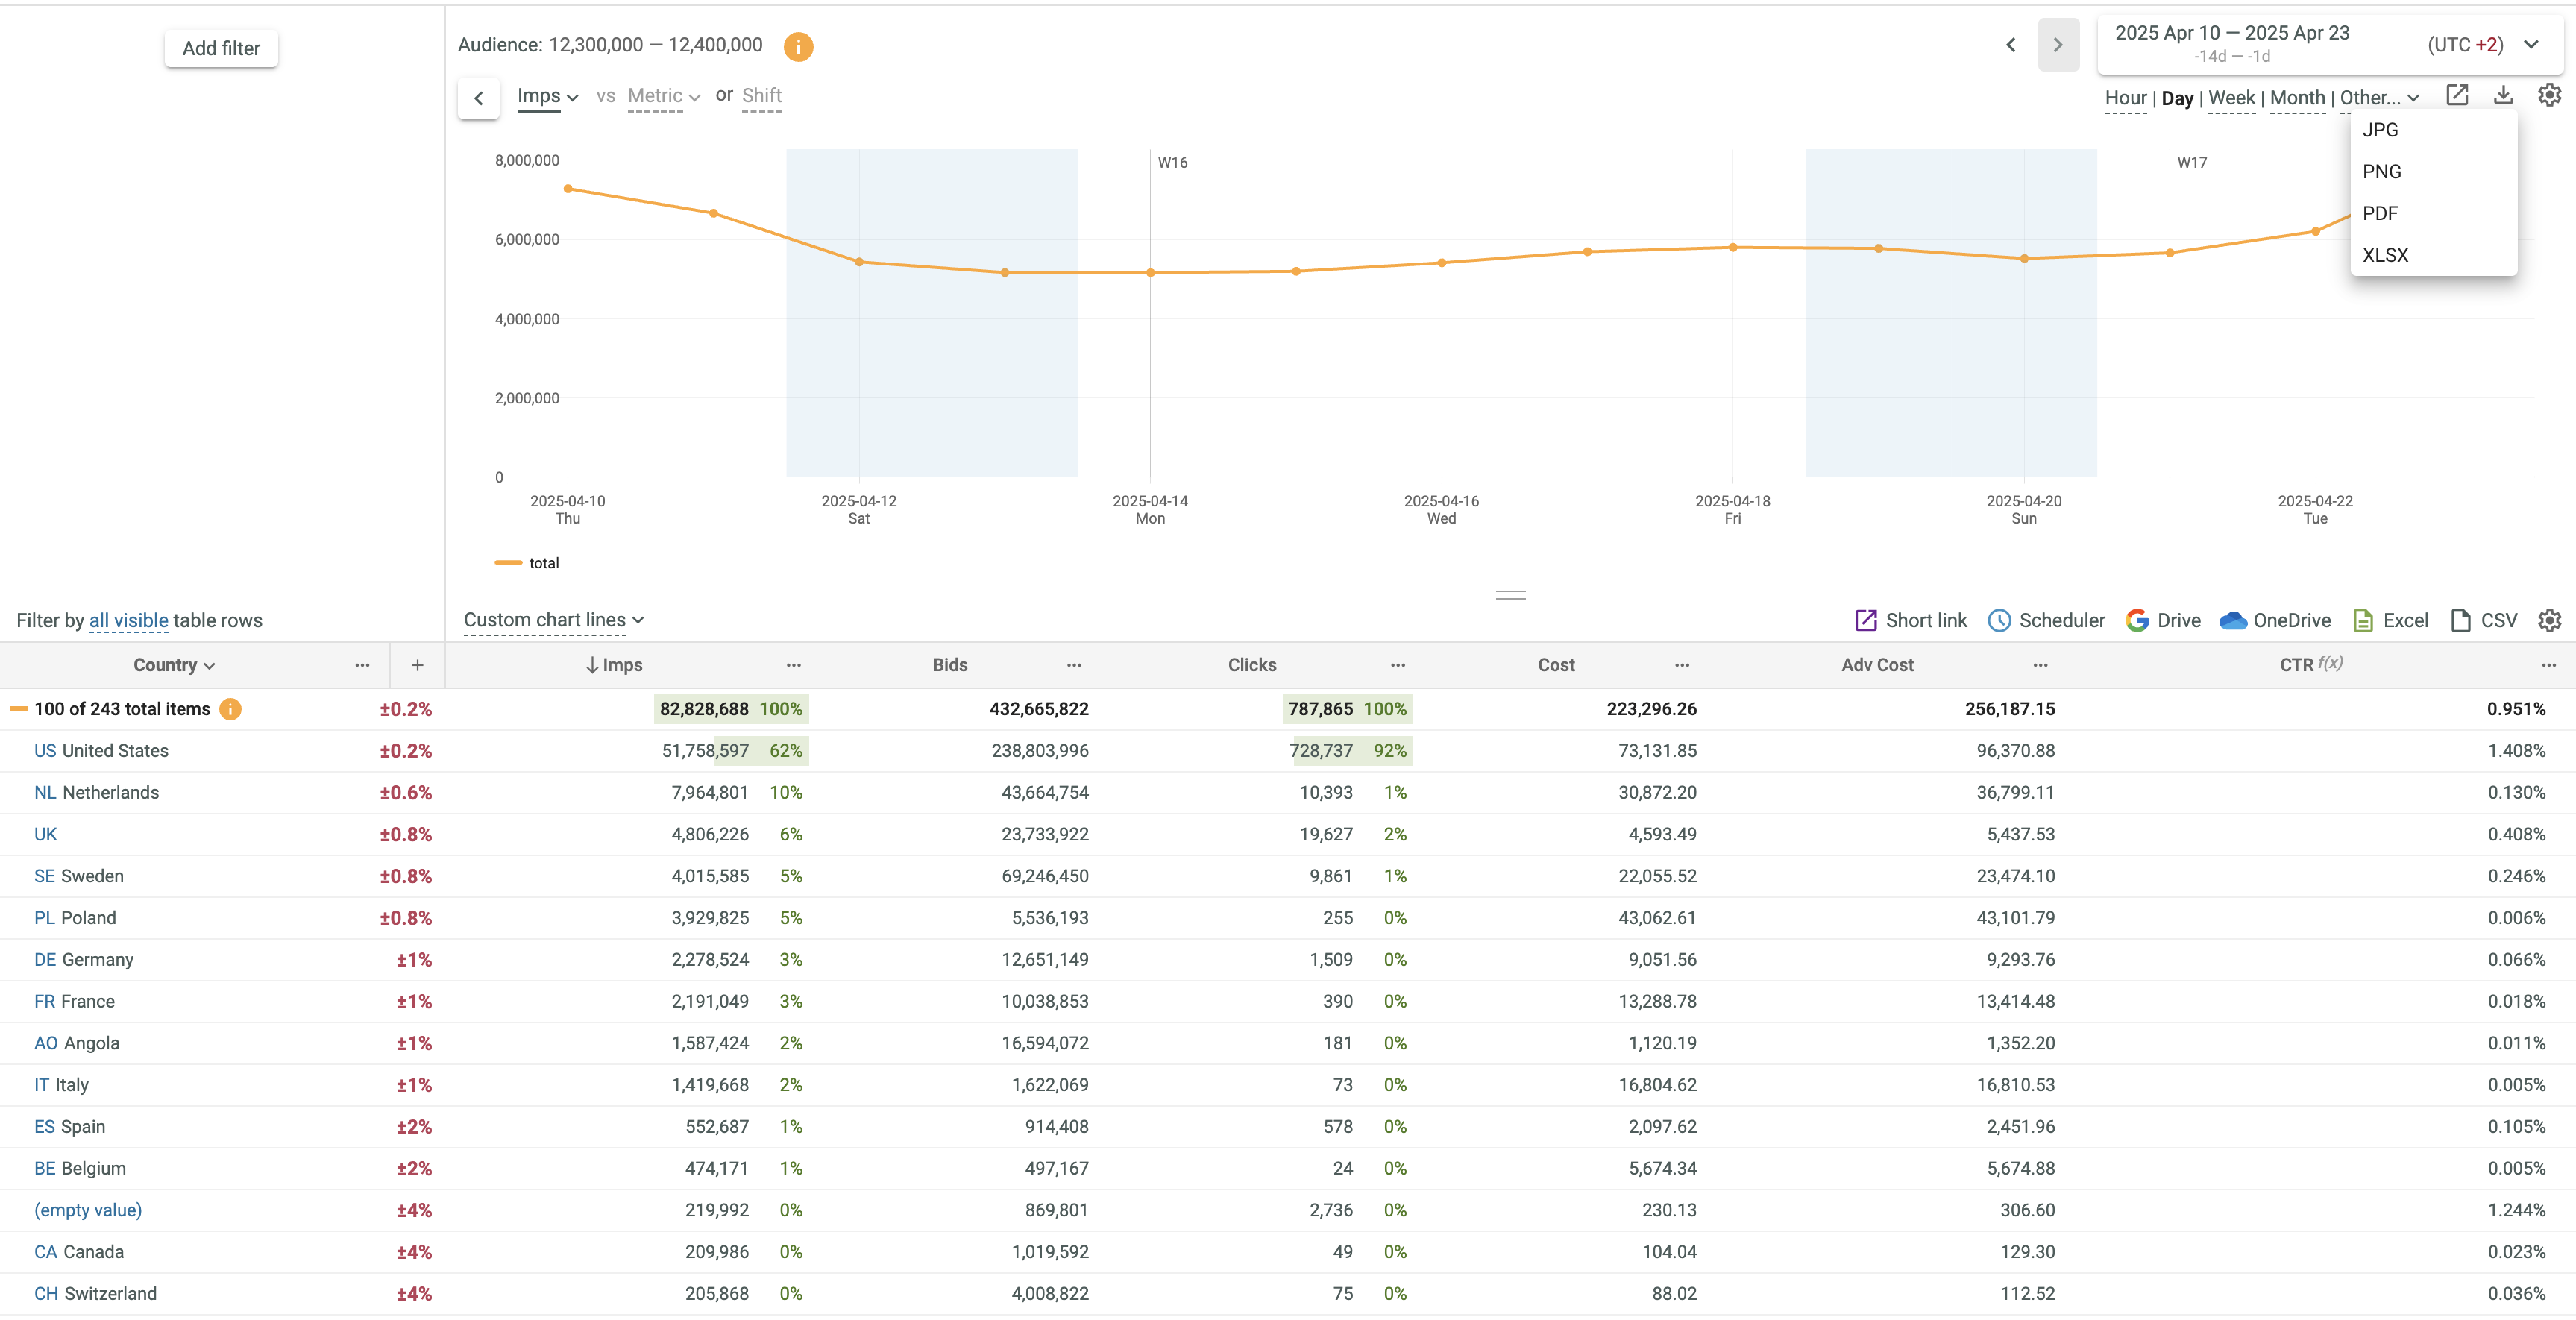Click the Add filter button

click(221, 48)
